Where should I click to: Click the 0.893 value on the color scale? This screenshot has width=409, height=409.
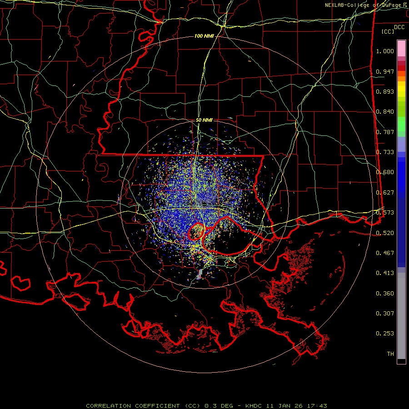click(385, 91)
